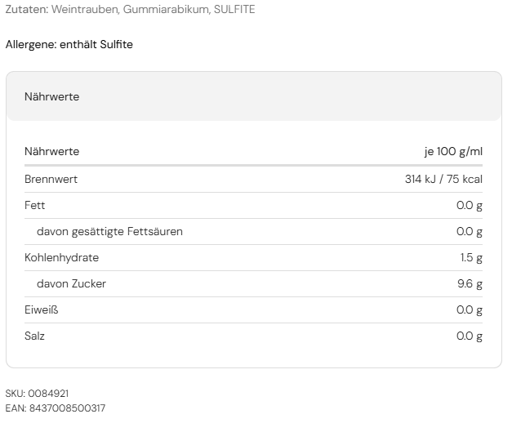Click the Fett value 0.0 g
This screenshot has width=512, height=423.
point(470,206)
